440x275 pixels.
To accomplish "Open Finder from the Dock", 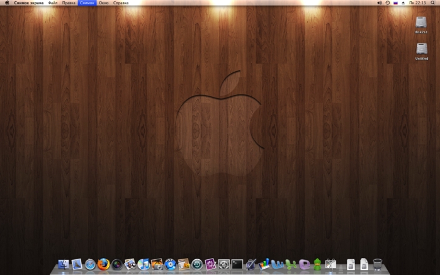I will [x=64, y=264].
